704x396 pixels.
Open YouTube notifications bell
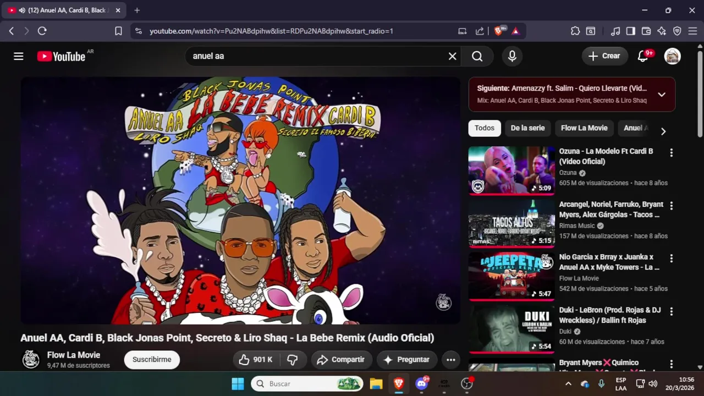[642, 56]
